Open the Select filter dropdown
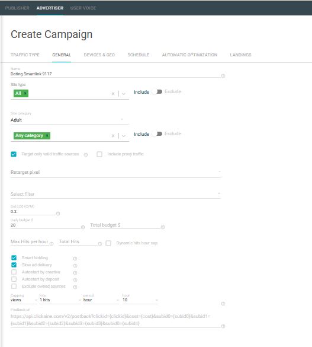312x347 pixels. 115,194
